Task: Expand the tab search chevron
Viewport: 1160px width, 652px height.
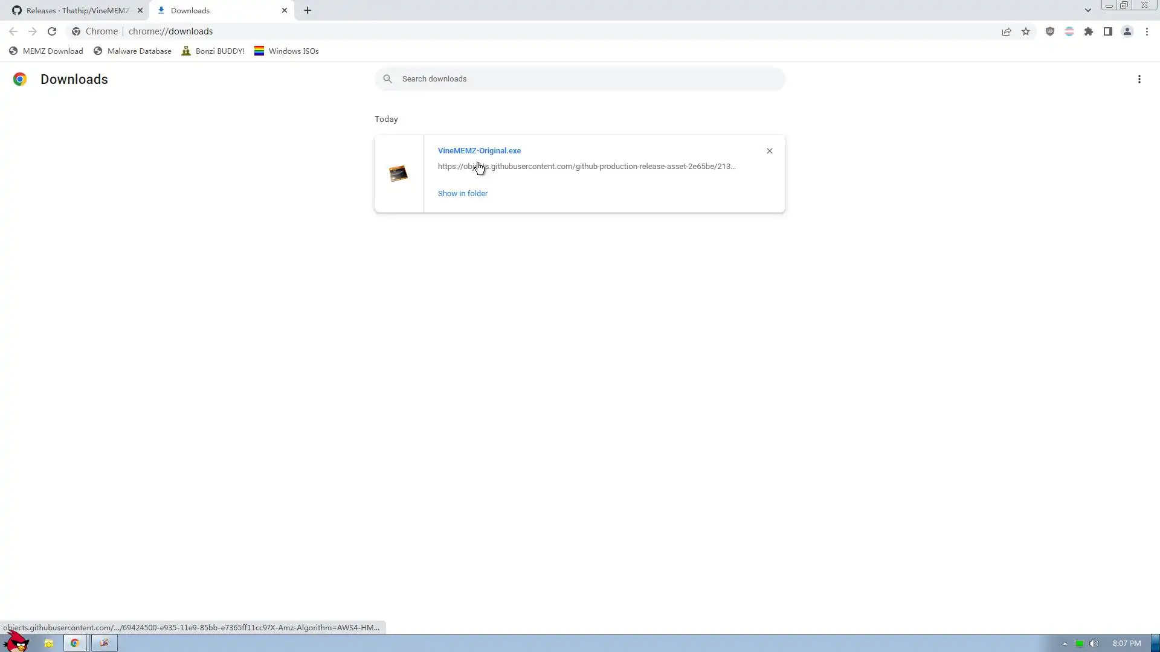Action: coord(1088,10)
